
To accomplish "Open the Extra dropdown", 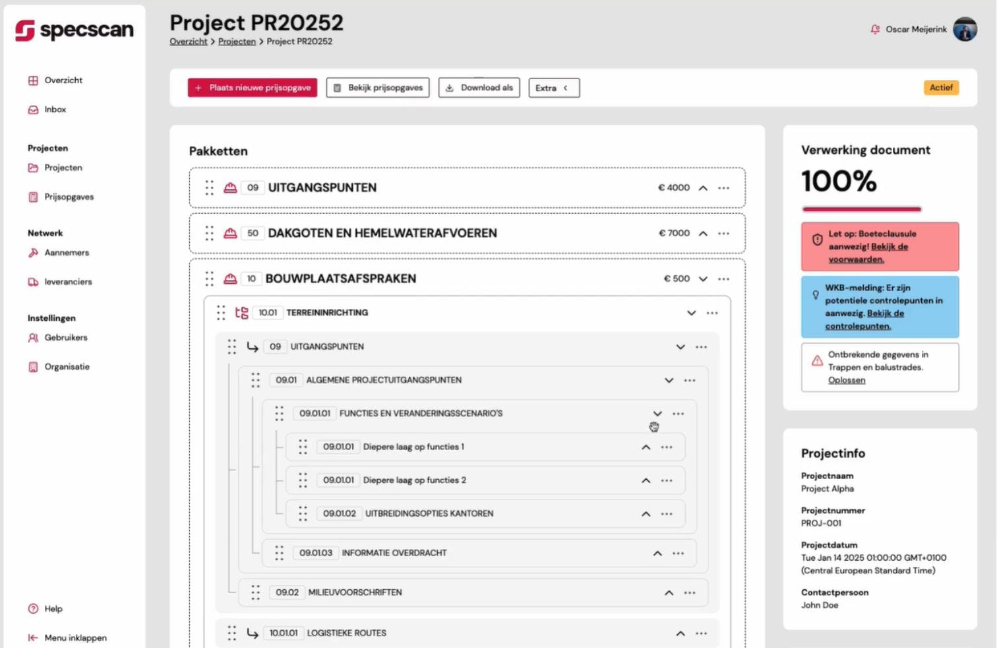I will click(553, 88).
